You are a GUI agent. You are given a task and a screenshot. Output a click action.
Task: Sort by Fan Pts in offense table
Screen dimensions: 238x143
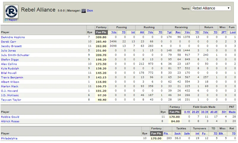click(x=101, y=32)
